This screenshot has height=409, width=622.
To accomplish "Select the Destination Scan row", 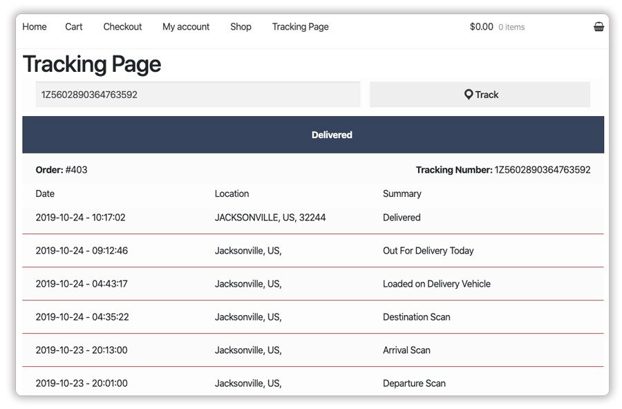I will coord(313,317).
